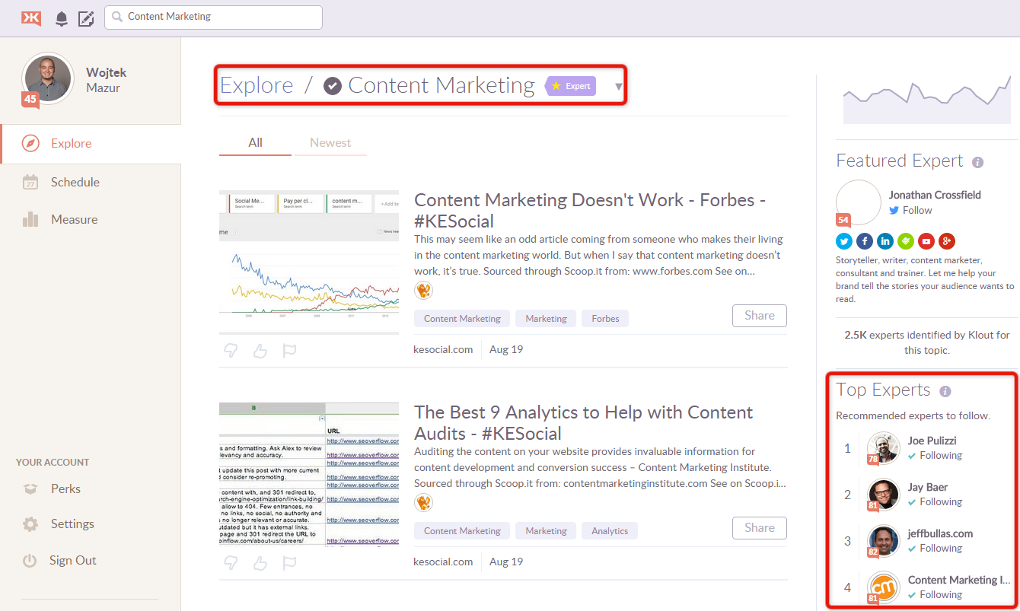Viewport: 1020px width, 611px height.
Task: Click Content Marketing tag on Forbes article
Action: pos(462,319)
